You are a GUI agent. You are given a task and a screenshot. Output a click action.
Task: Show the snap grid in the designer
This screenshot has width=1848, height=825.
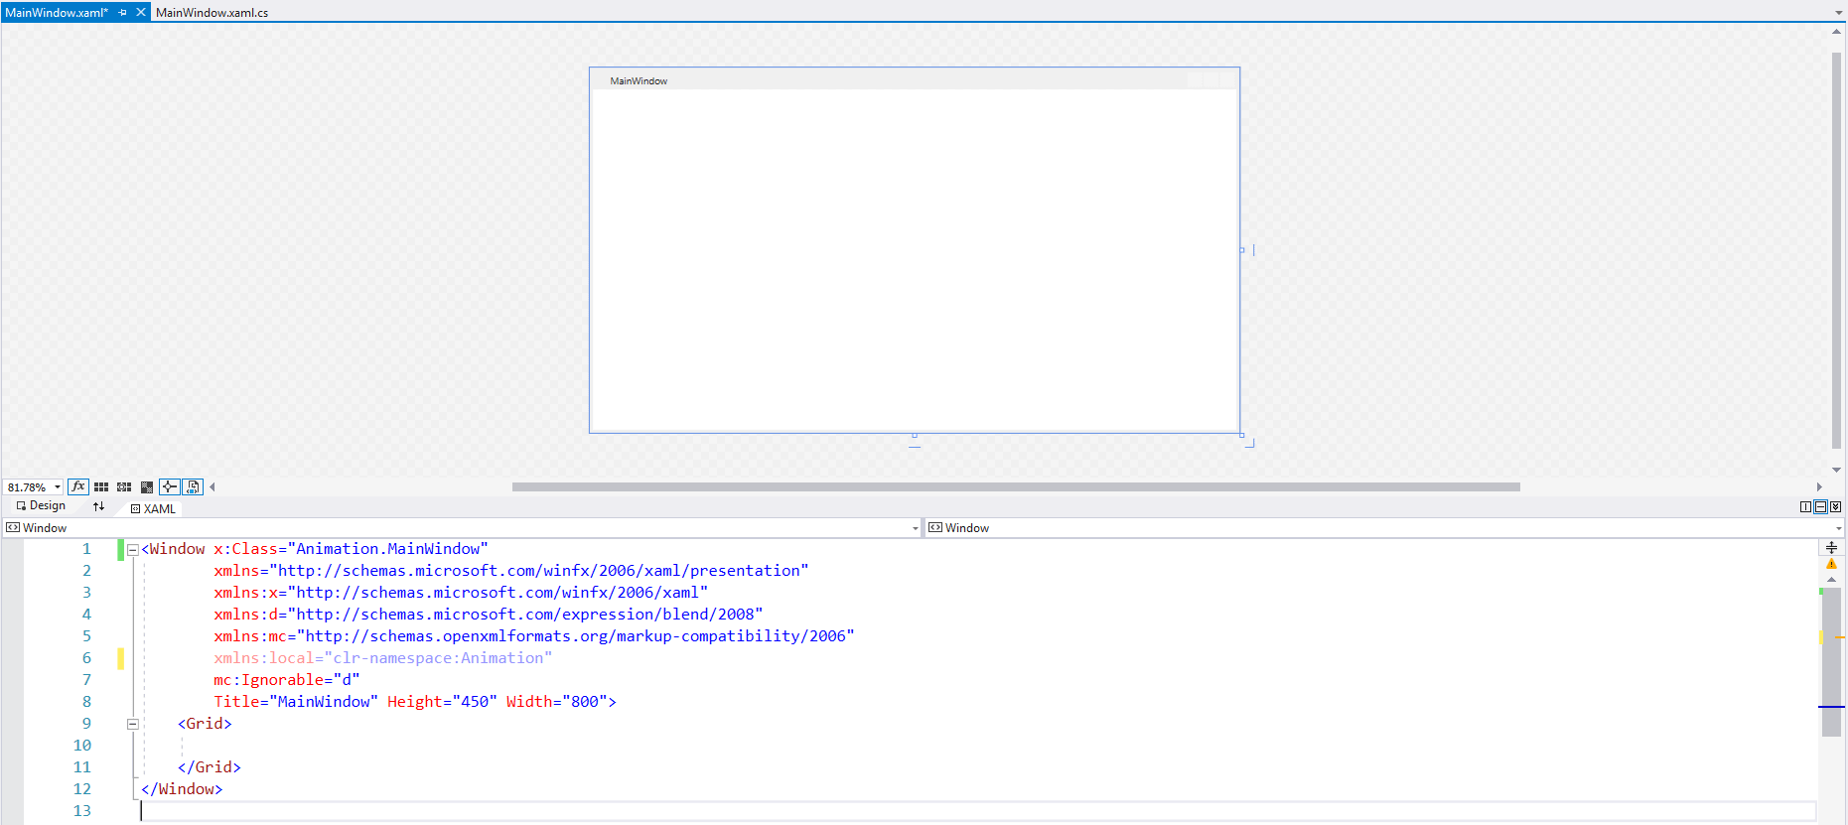click(101, 486)
